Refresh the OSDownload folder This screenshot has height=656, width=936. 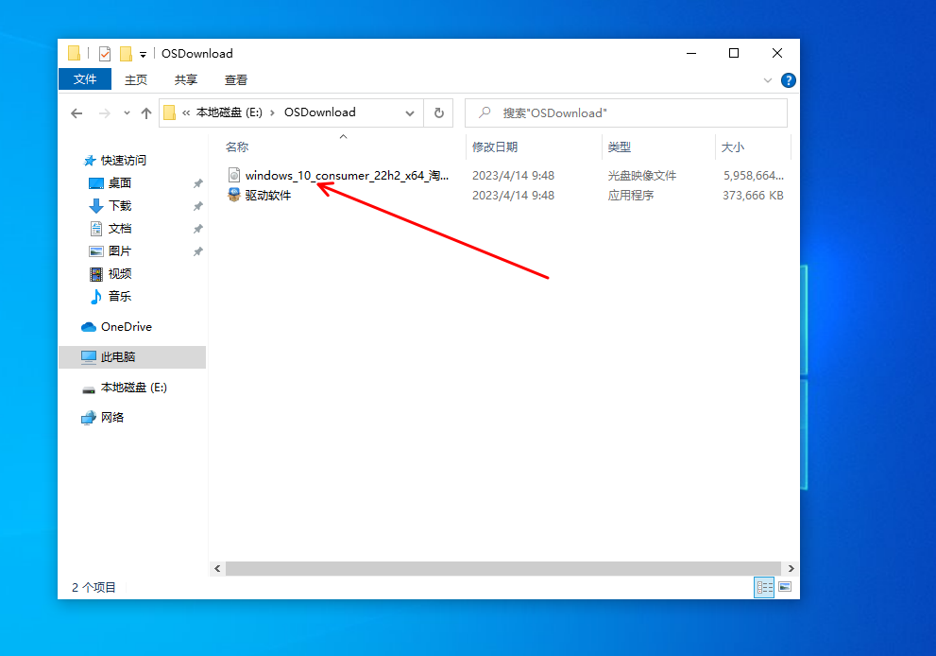coord(439,112)
